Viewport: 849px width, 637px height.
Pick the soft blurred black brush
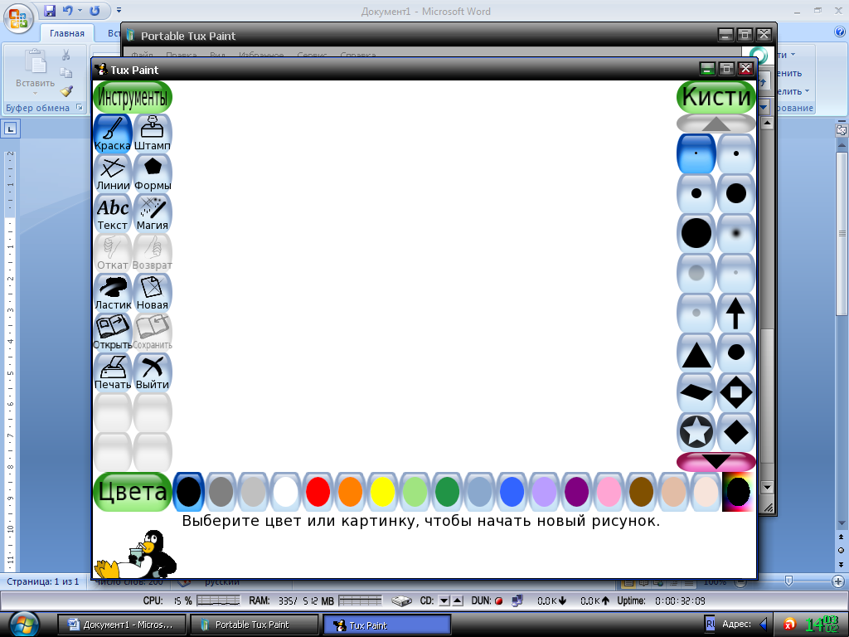(x=736, y=233)
